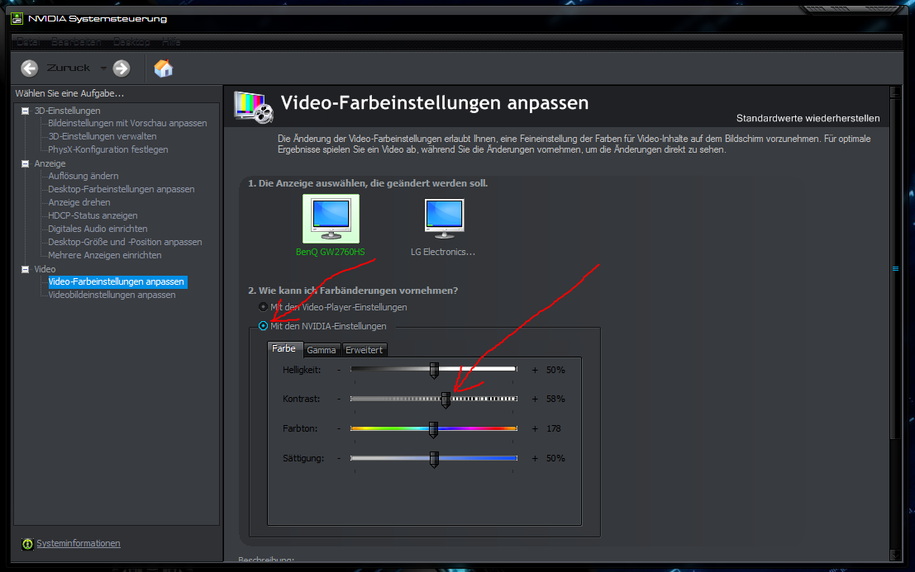Screen dimensions: 915x572
Task: Switch to the Erweitert tab
Action: coord(365,350)
